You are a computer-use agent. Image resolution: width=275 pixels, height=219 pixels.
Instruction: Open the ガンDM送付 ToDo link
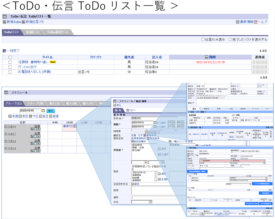tap(27, 67)
